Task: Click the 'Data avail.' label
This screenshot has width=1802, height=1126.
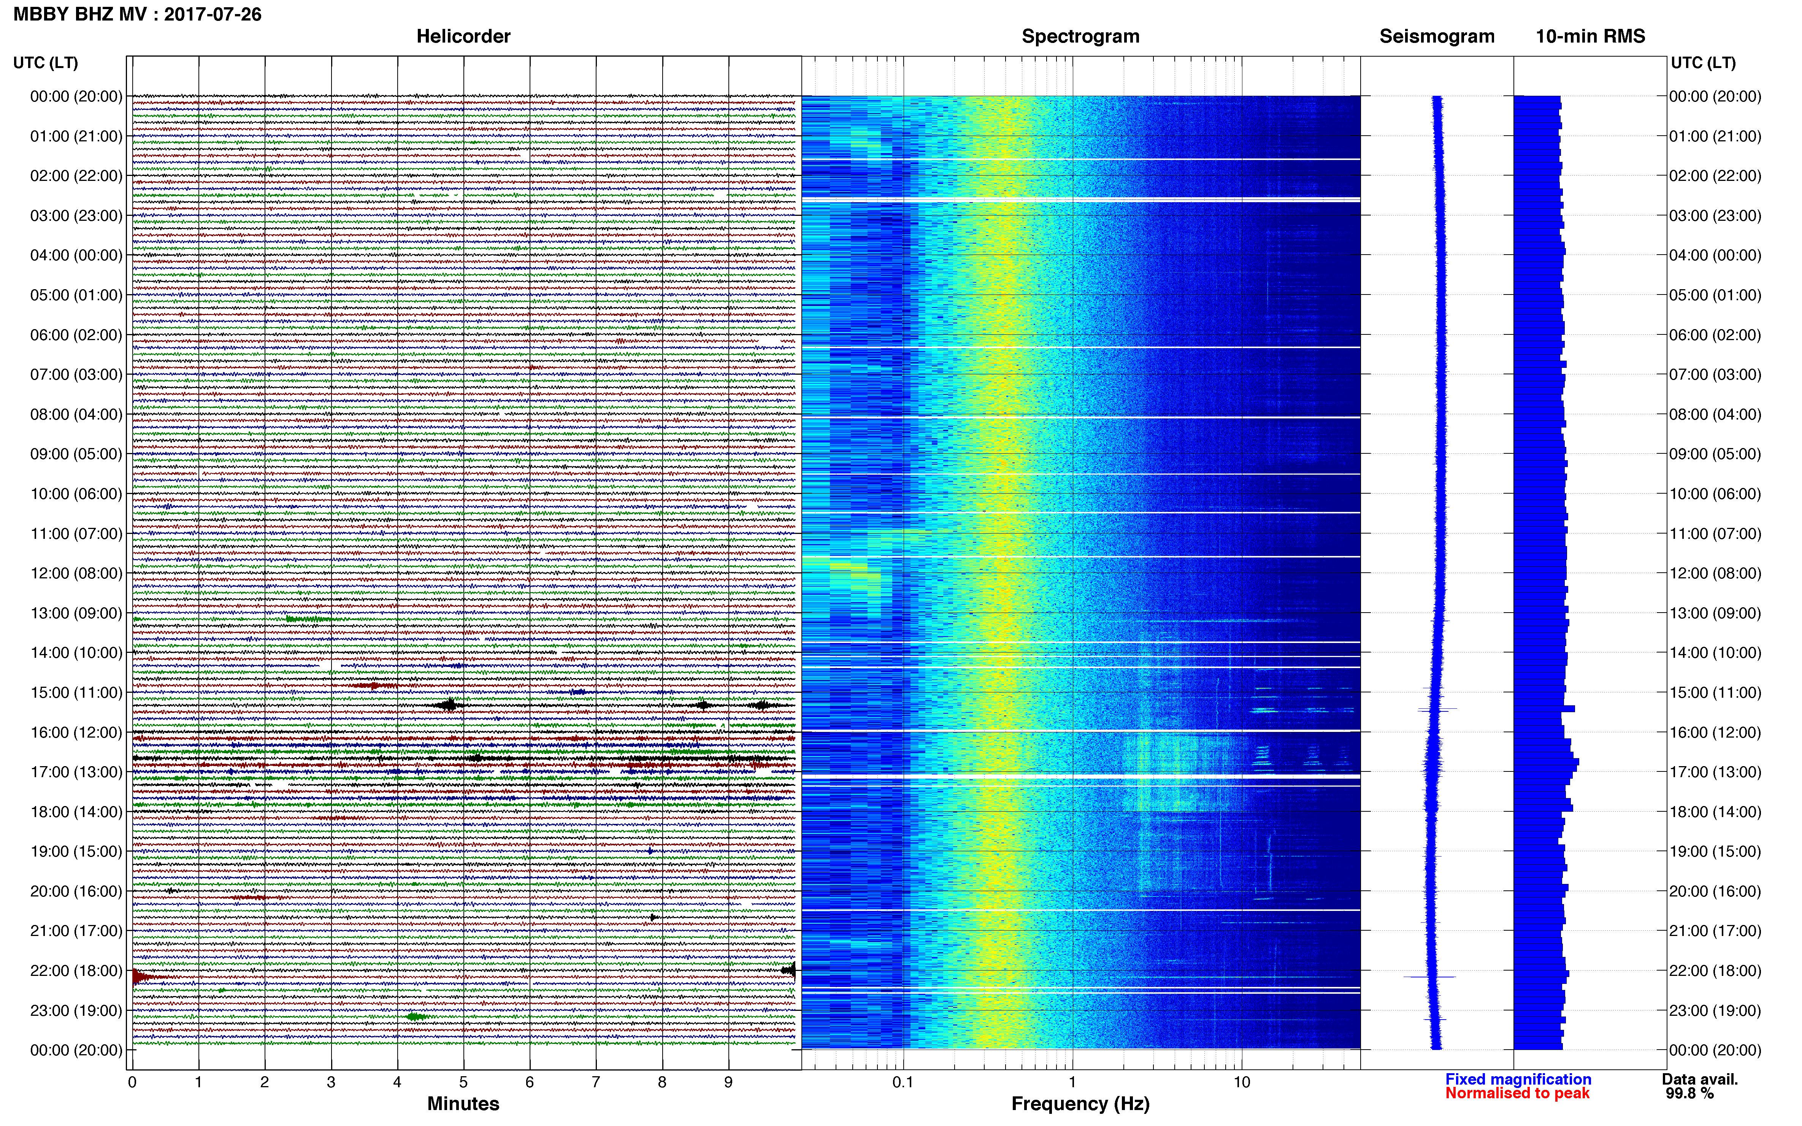Action: [1700, 1079]
